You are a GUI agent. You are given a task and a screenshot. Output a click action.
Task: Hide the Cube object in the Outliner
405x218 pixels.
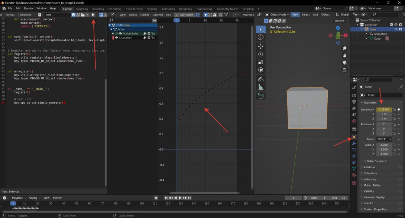coord(396,29)
